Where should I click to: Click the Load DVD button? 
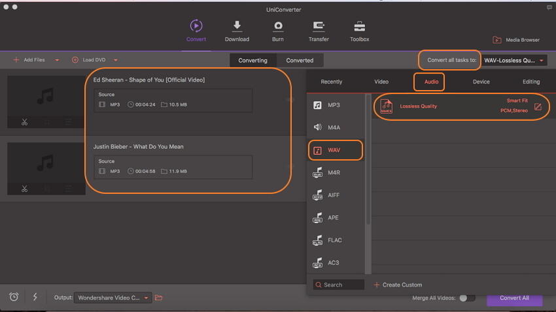tap(89, 60)
